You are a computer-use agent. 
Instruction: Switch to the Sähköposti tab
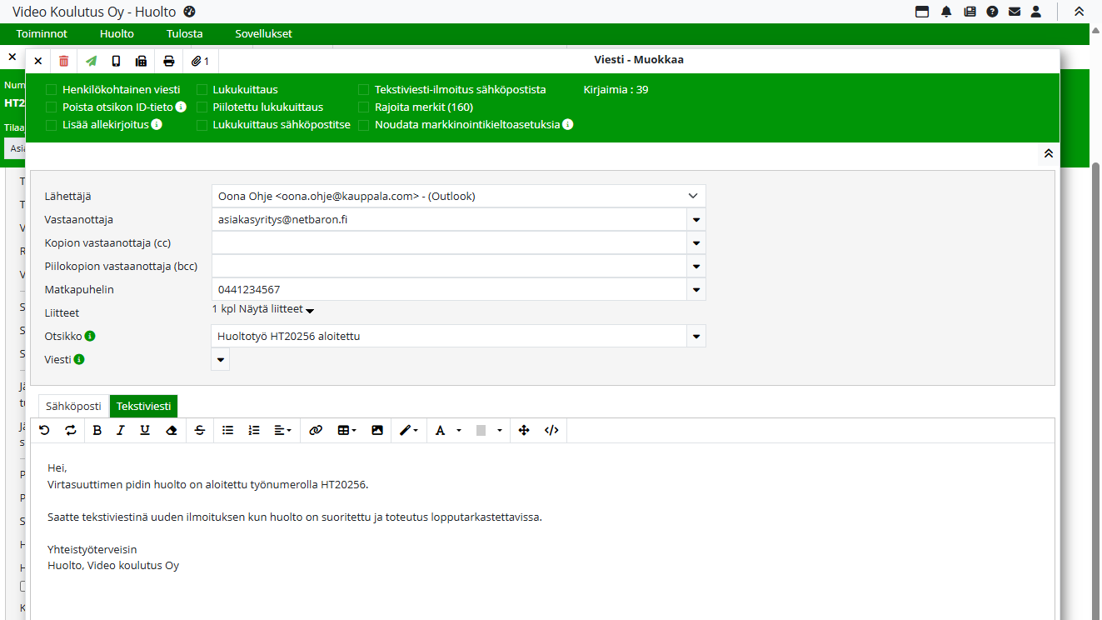pyautogui.click(x=73, y=407)
